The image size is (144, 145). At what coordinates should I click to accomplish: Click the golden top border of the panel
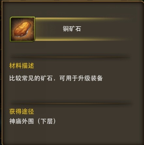point(72,1)
